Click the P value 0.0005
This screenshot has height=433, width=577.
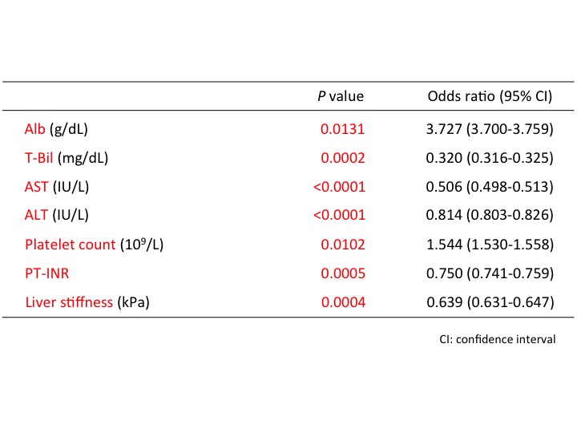(x=343, y=273)
